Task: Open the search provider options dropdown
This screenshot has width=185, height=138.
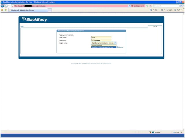Action: point(183,6)
